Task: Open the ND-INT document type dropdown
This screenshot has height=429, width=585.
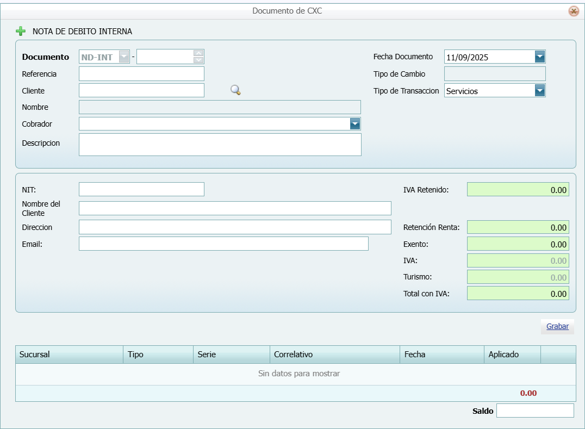Action: tap(124, 57)
